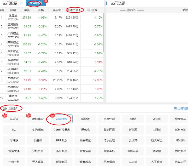Open stock 西藏珠峰 SH600338
This screenshot has width=188, height=166.
click(x=13, y=62)
